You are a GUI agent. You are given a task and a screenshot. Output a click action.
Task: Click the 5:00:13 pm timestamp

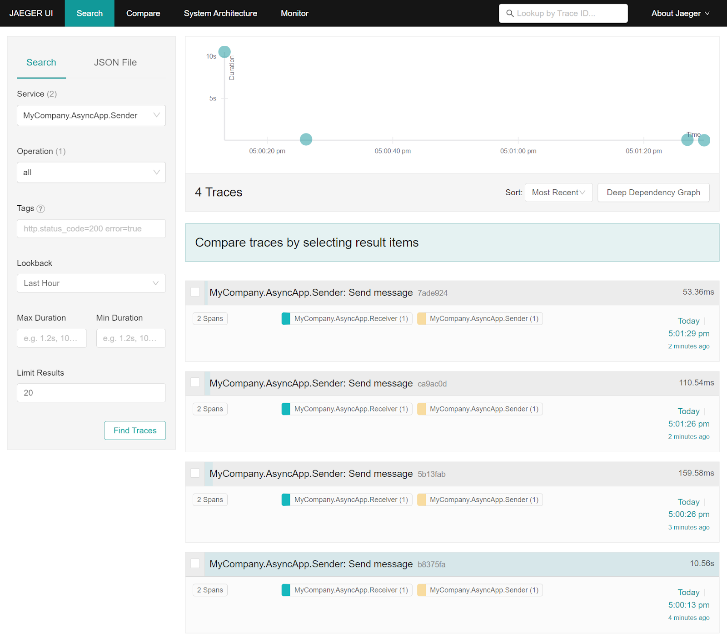pyautogui.click(x=689, y=605)
